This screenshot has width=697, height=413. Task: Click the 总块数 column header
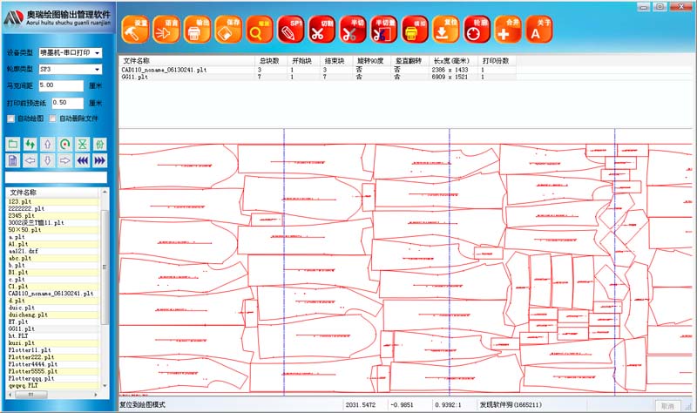[270, 61]
